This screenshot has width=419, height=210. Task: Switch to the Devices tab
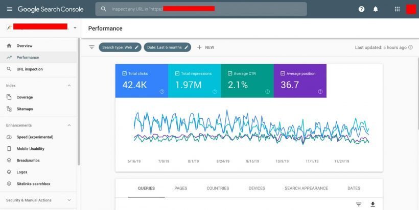257,188
